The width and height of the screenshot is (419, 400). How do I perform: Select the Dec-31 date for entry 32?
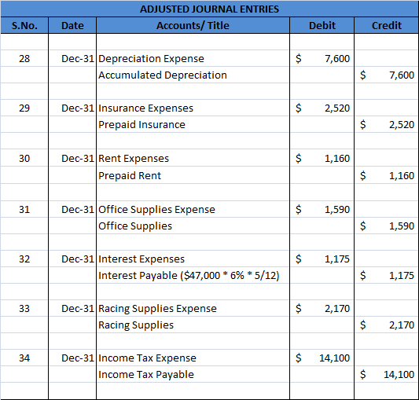(x=72, y=259)
